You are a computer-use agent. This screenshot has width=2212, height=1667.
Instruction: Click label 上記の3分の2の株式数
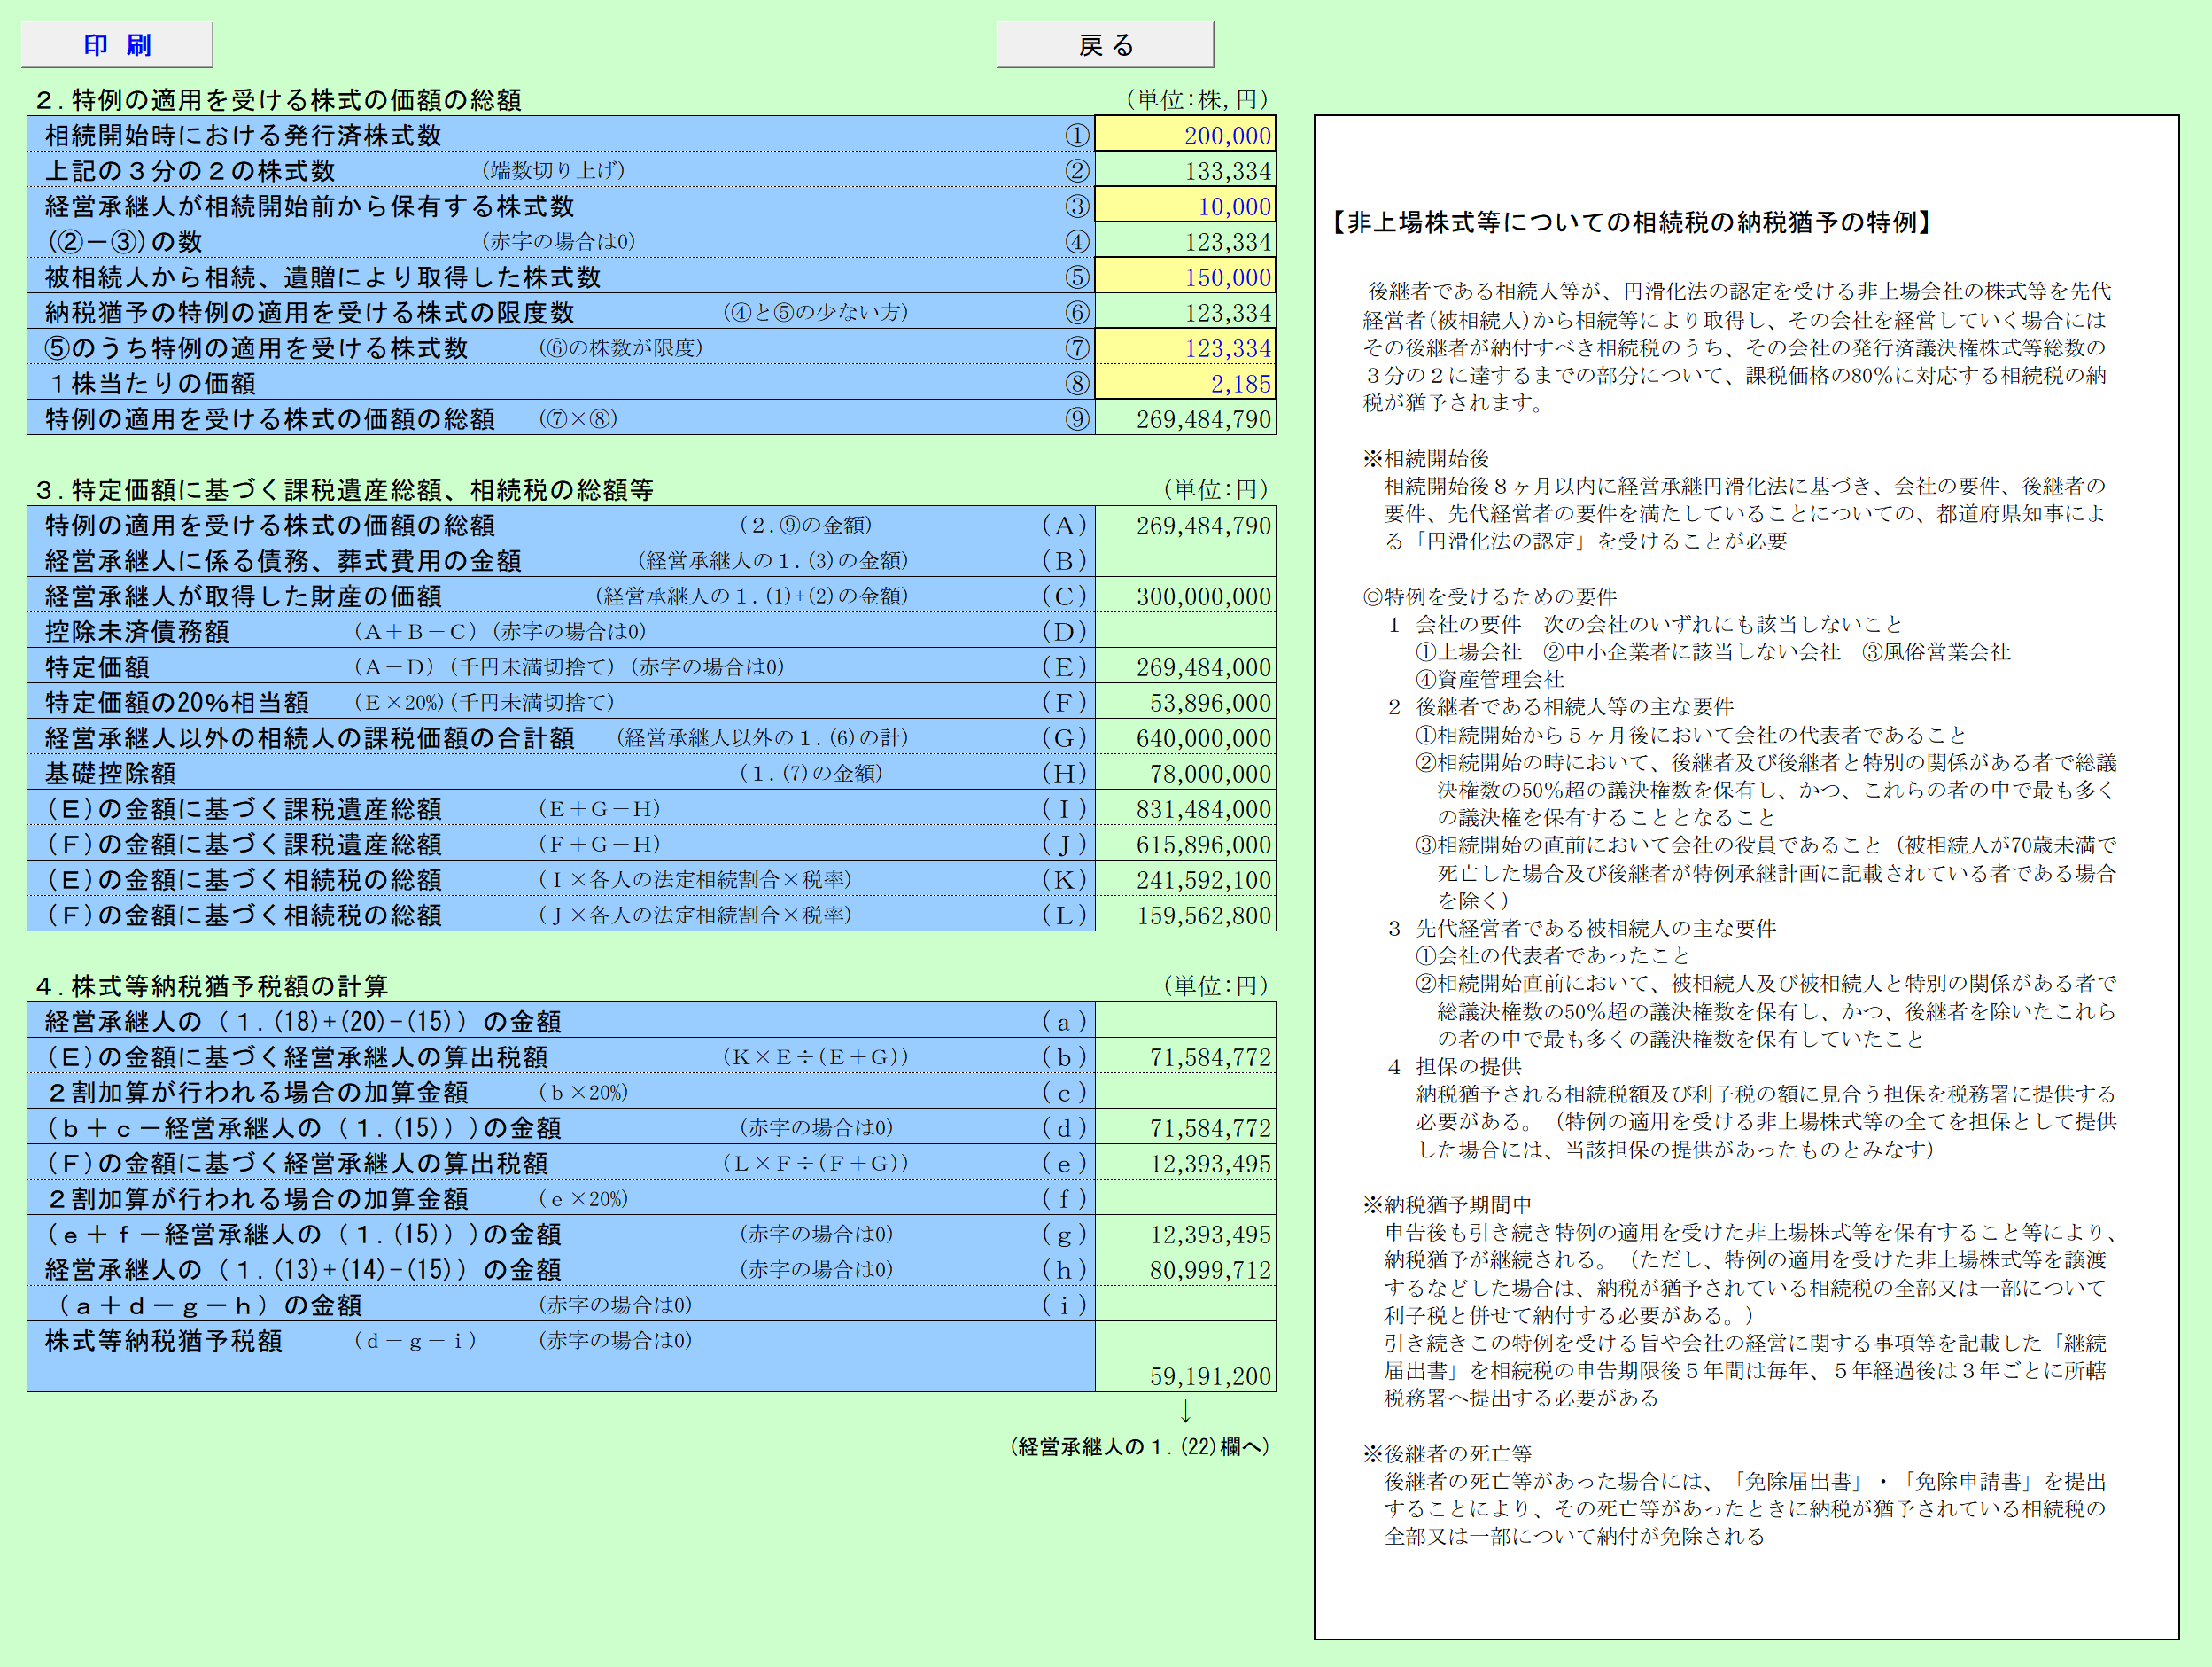pyautogui.click(x=190, y=171)
